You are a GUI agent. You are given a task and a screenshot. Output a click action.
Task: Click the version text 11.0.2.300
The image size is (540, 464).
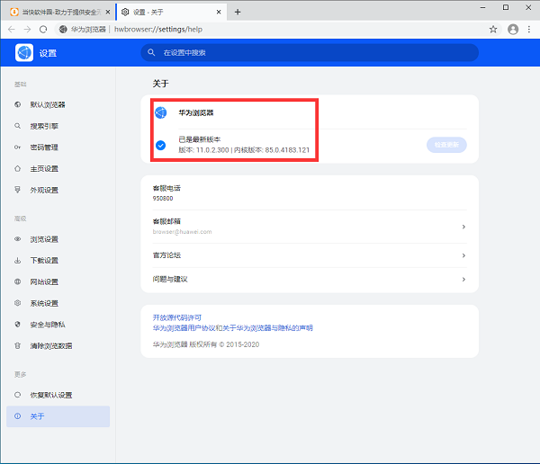coord(212,150)
